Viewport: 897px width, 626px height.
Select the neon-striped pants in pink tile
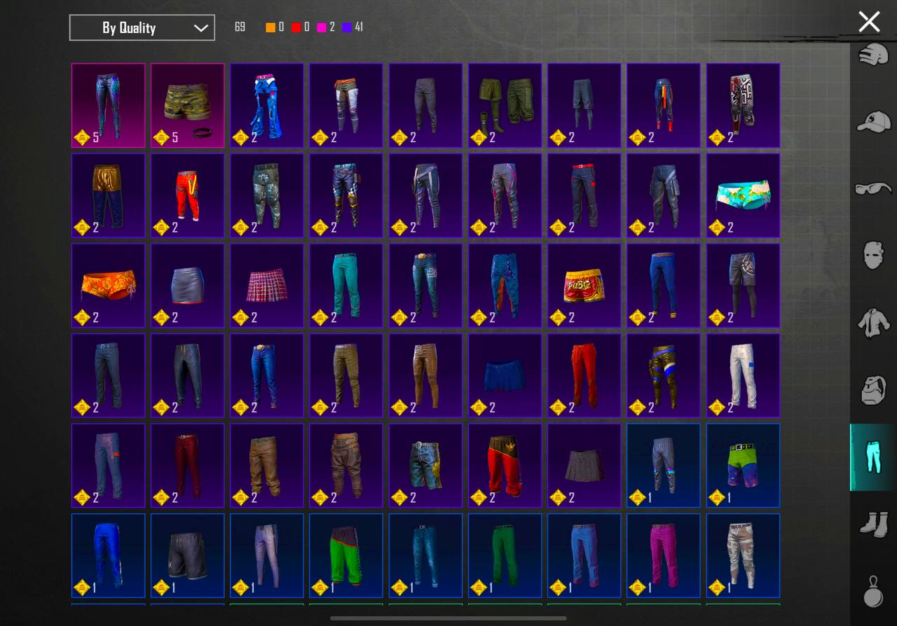(108, 106)
